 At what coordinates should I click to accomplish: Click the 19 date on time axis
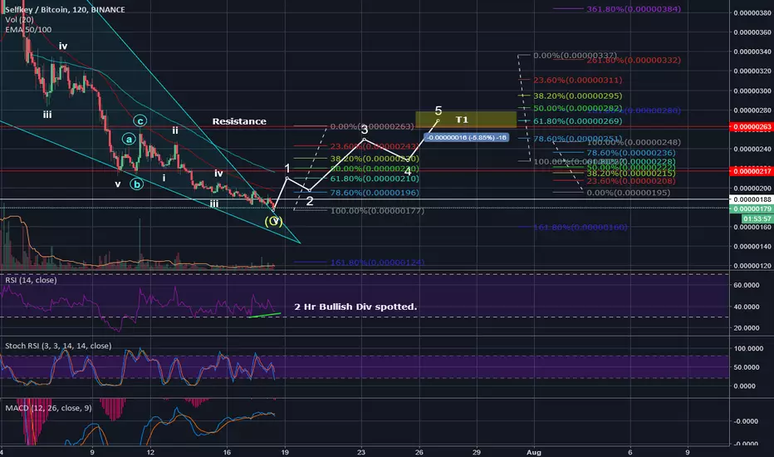pyautogui.click(x=285, y=452)
